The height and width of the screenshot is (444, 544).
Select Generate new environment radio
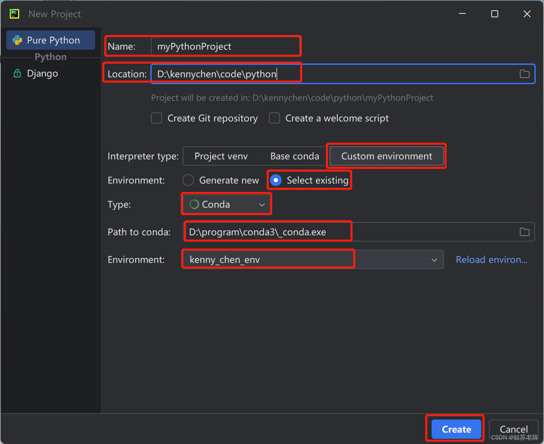tap(188, 180)
